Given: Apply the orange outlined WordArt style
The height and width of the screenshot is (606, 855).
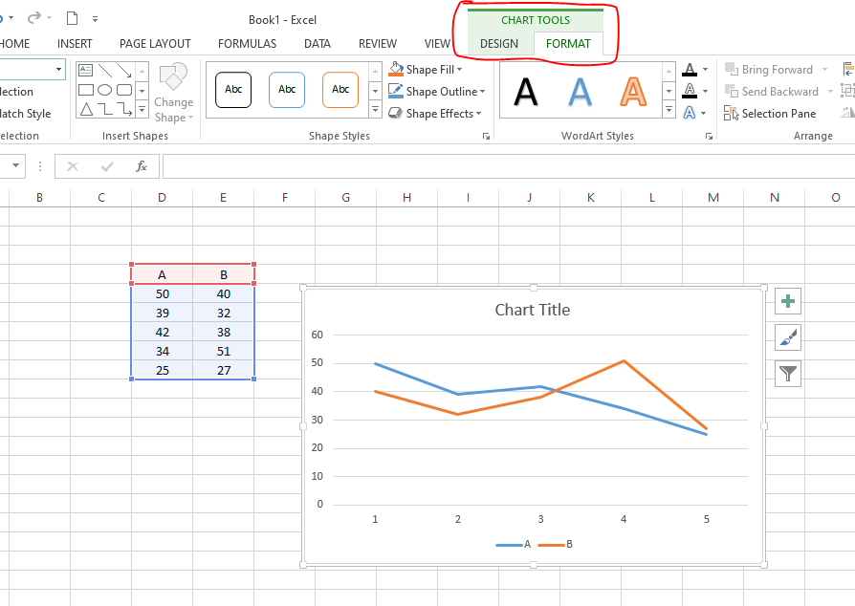Looking at the screenshot, I should tap(633, 92).
